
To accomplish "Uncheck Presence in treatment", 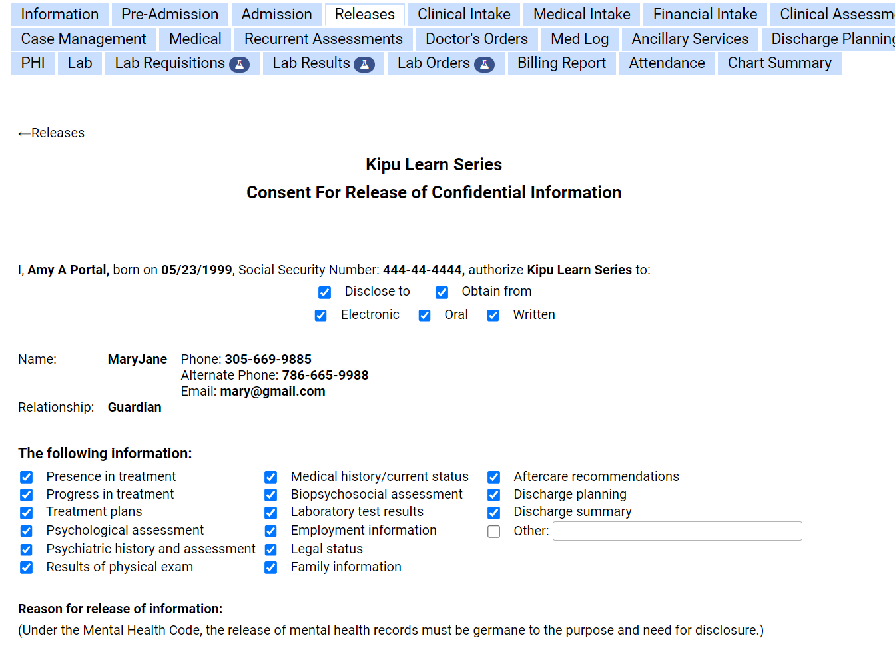I will click(x=26, y=477).
